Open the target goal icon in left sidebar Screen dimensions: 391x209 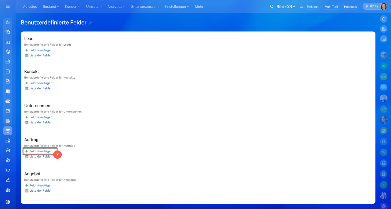coord(8,160)
